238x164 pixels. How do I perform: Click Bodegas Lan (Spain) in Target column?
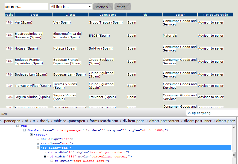pos(31,74)
